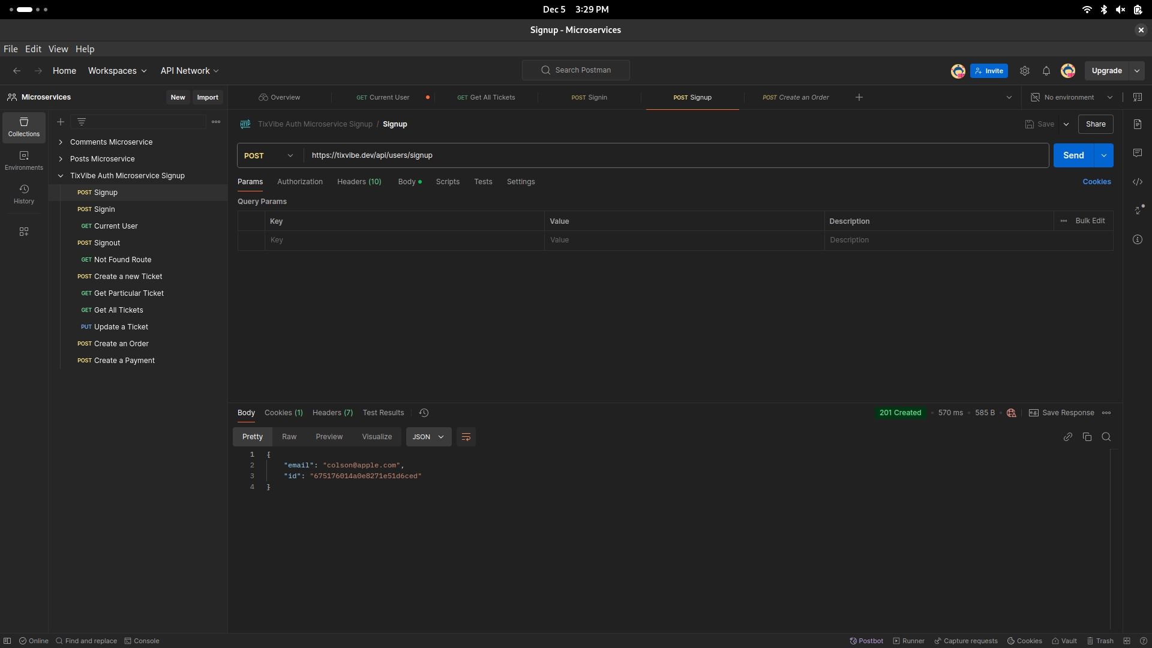Click the Invite button
Image resolution: width=1152 pixels, height=648 pixels.
[x=989, y=71]
